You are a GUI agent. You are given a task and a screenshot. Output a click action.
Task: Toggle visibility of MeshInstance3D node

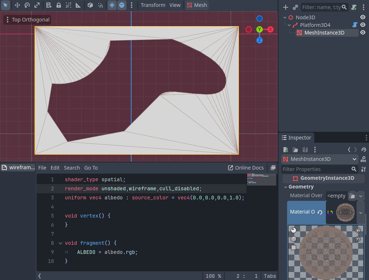pos(363,33)
